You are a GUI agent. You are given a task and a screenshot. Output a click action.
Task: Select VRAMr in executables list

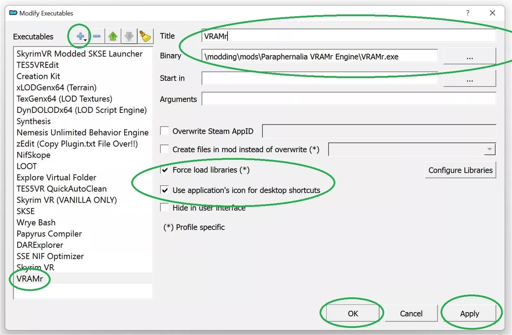pos(83,279)
